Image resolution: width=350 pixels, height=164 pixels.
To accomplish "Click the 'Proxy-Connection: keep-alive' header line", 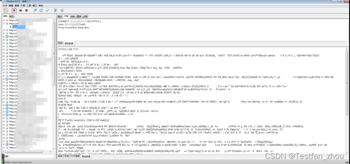I will [x=74, y=27].
